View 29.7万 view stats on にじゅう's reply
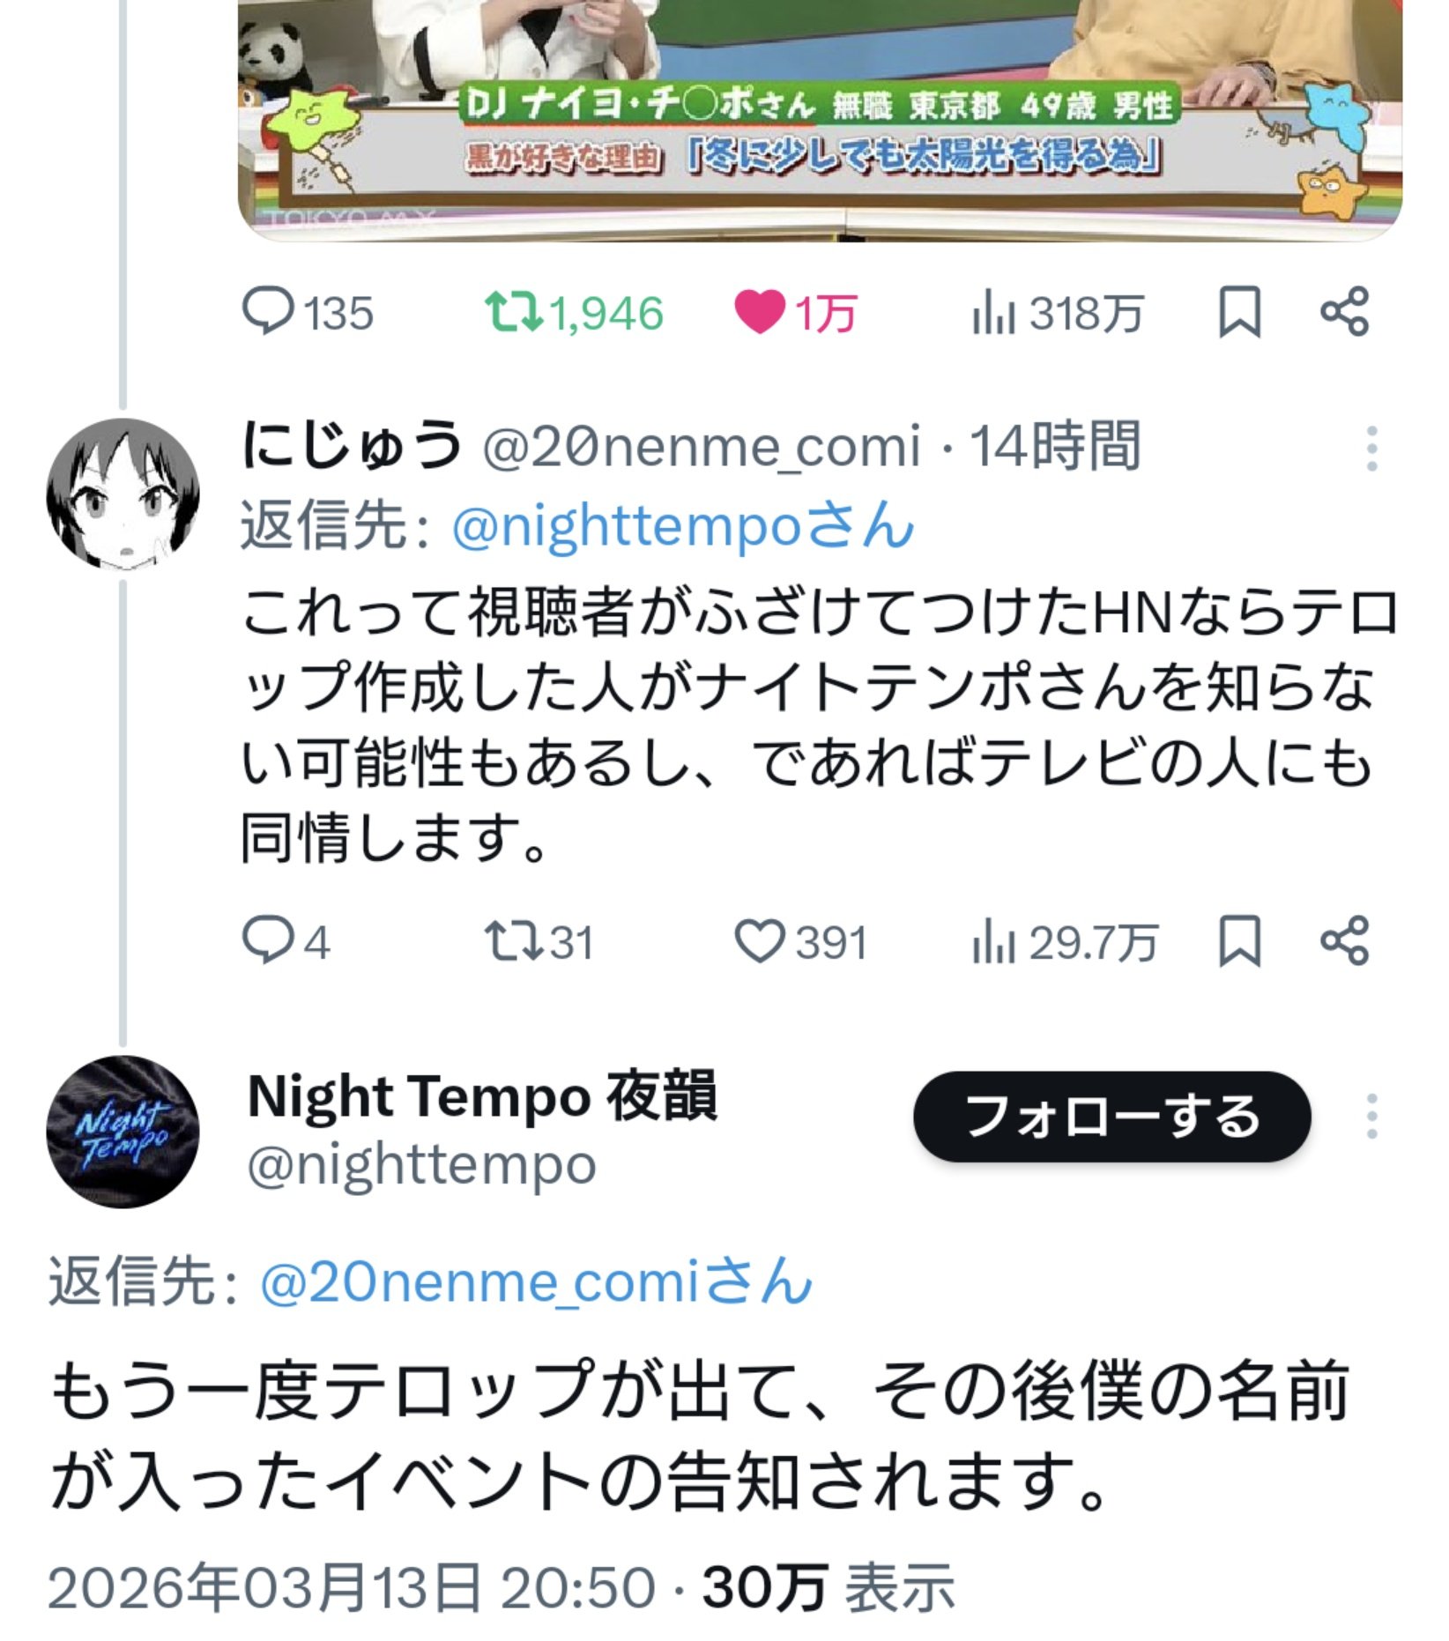 click(1064, 942)
